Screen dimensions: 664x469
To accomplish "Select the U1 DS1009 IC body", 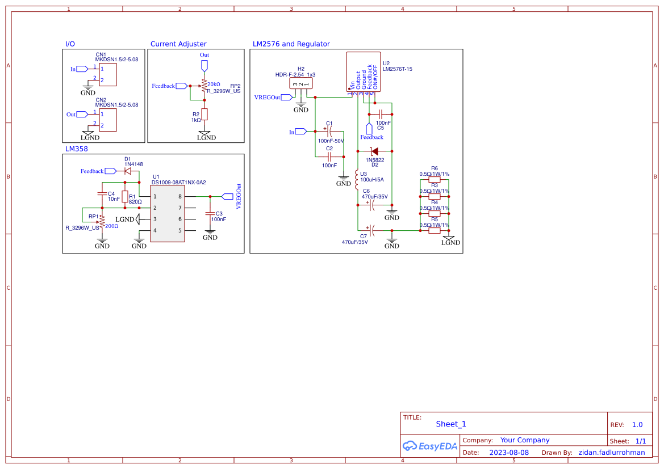I will click(168, 215).
